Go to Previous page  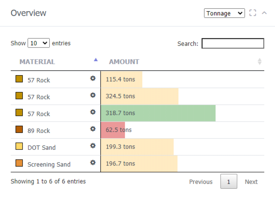pyautogui.click(x=201, y=182)
